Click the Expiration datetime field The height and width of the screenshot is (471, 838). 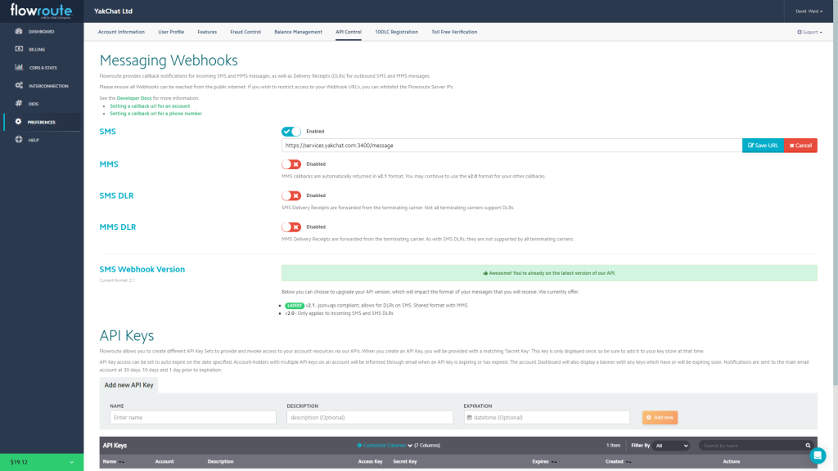coord(547,418)
